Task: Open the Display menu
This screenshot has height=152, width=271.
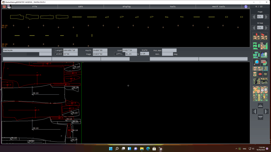Action: click(x=127, y=7)
